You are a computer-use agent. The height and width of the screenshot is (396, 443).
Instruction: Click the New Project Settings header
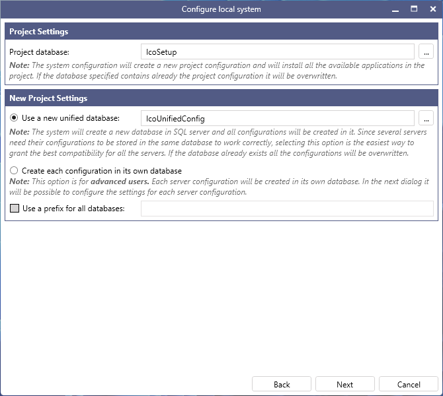[x=221, y=98]
